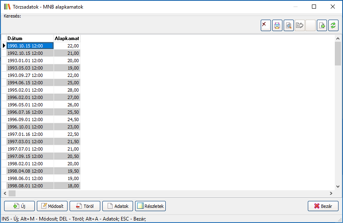Click the printer icon in toolbar

tap(277, 25)
